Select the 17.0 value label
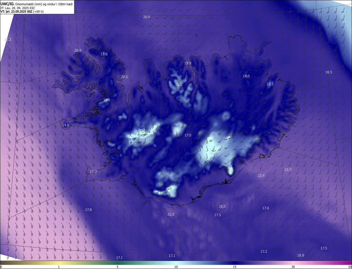Image resolution: width=352 pixels, height=269 pixels. tap(188, 135)
